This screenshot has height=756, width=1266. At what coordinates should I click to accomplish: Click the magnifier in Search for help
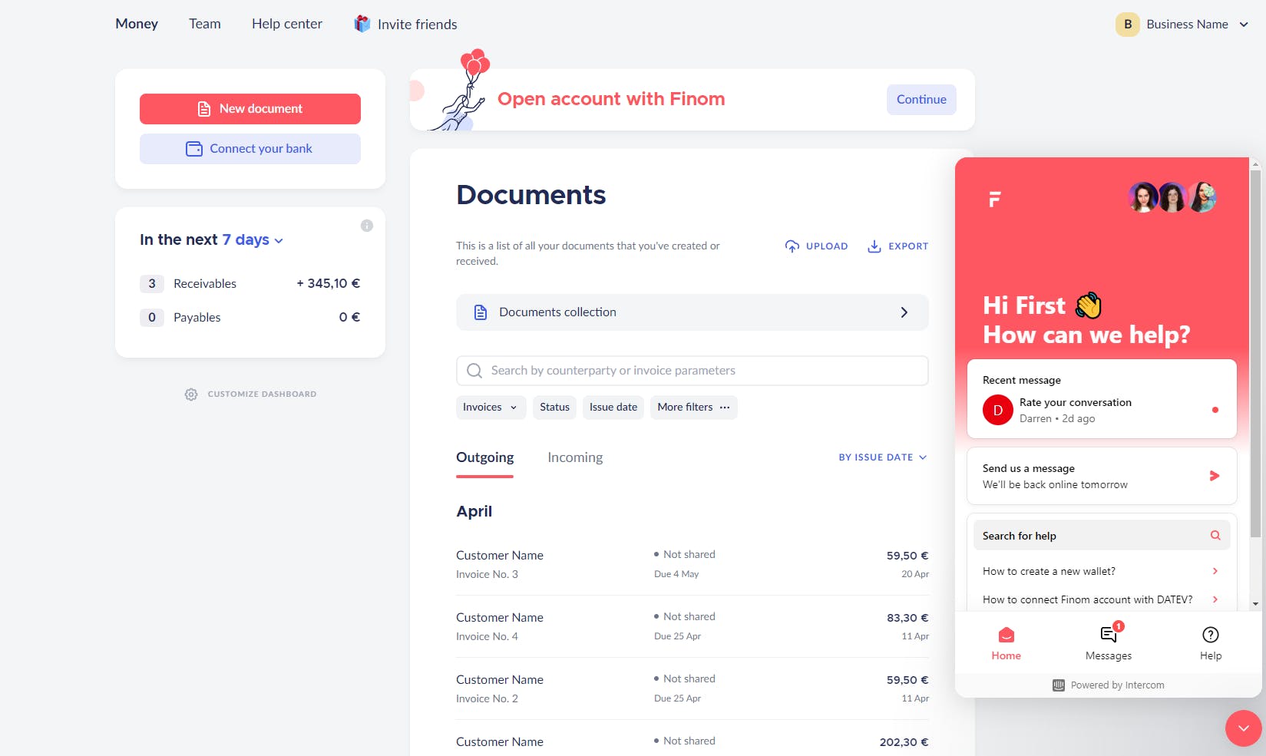click(1215, 535)
